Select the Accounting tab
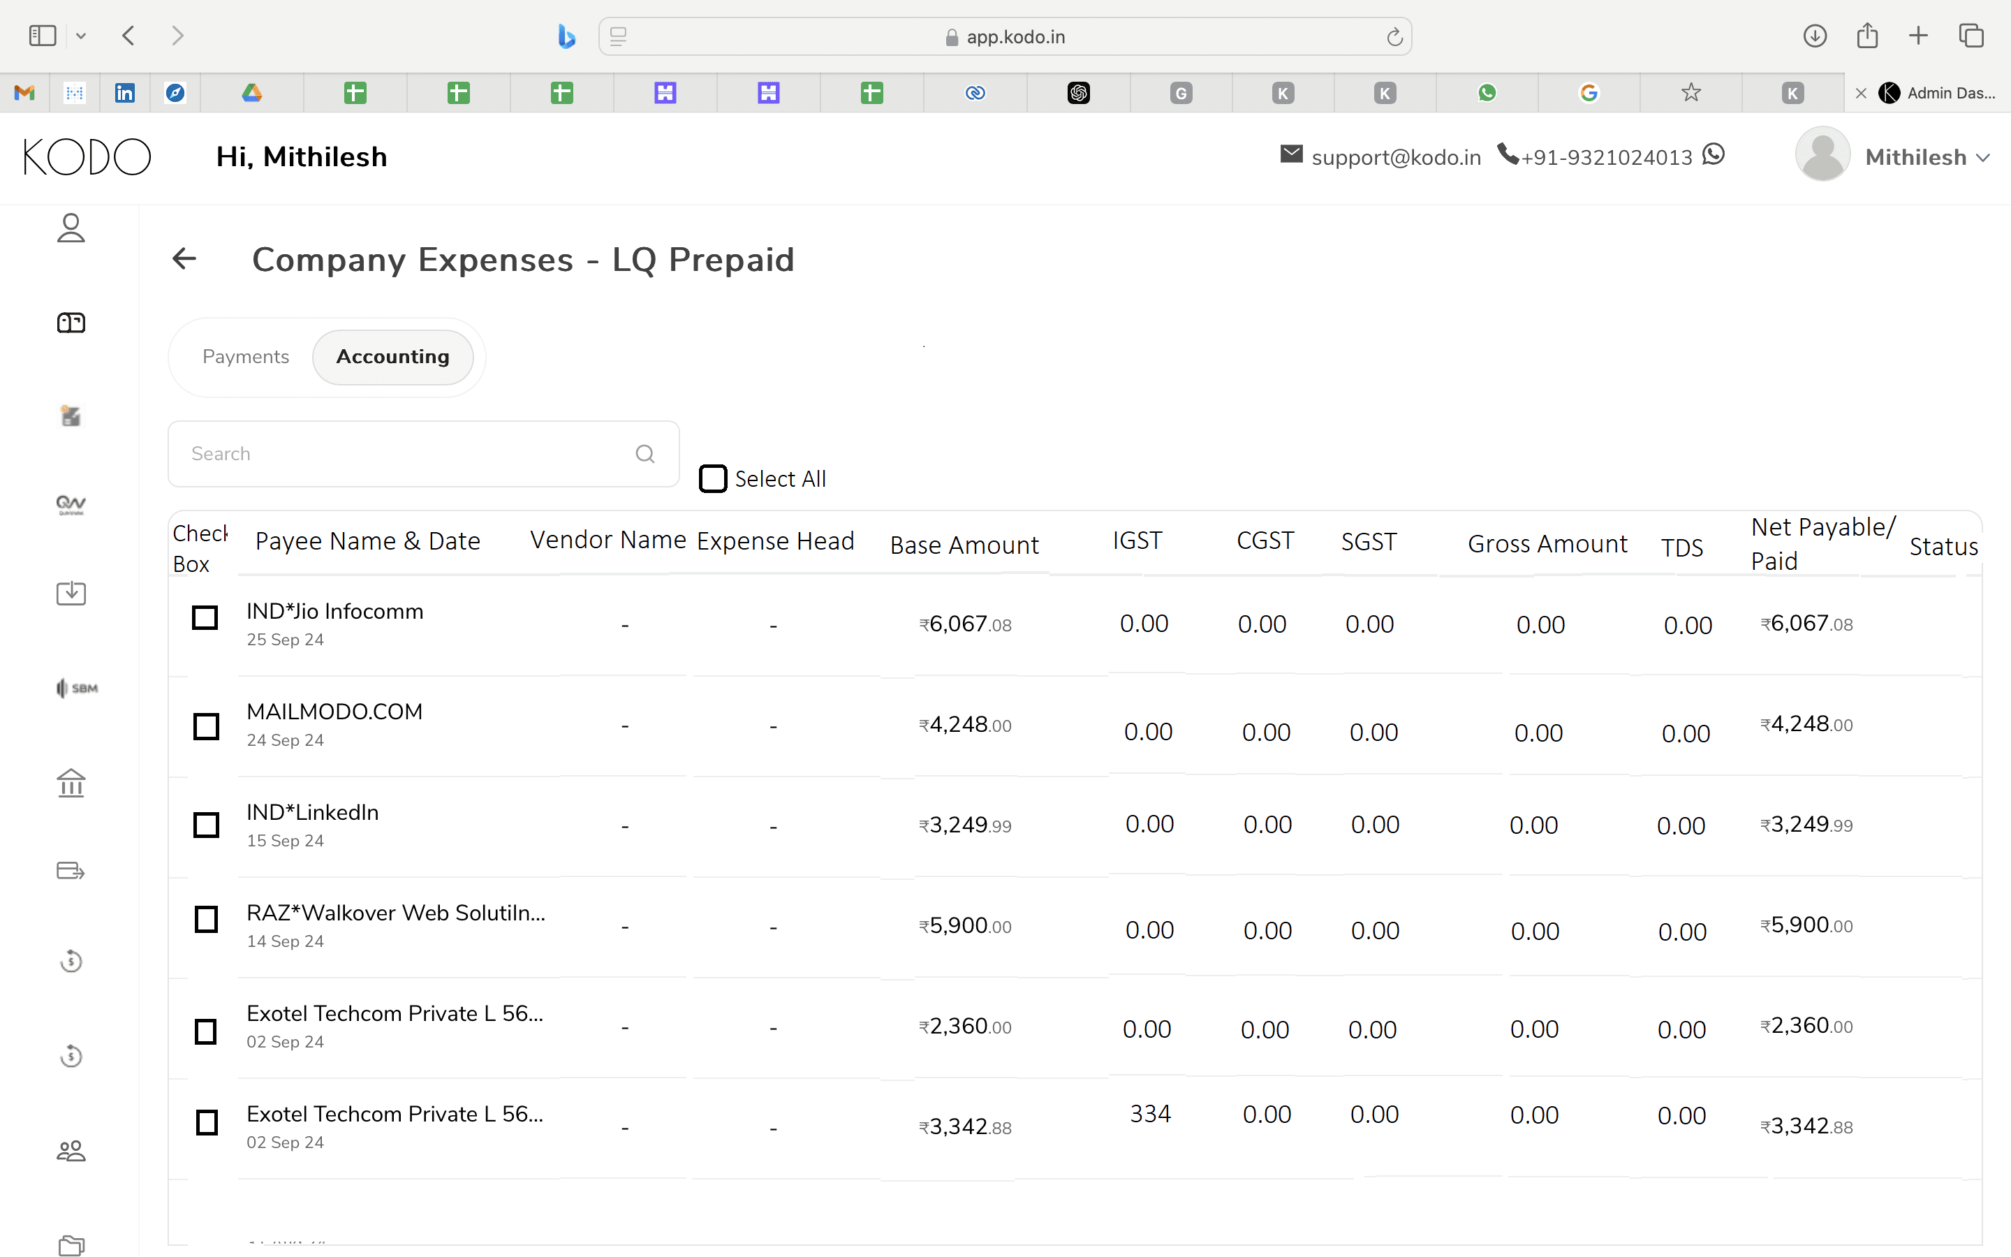2011x1257 pixels. pos(392,357)
